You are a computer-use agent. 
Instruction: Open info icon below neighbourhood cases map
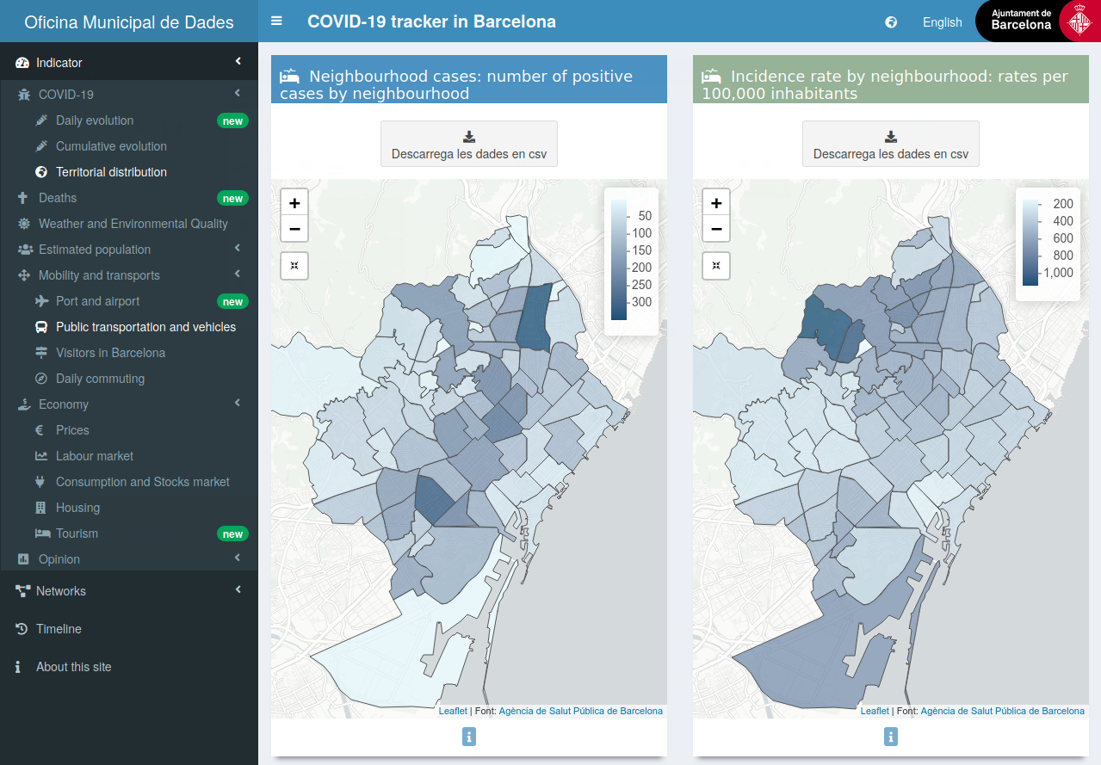(x=469, y=737)
